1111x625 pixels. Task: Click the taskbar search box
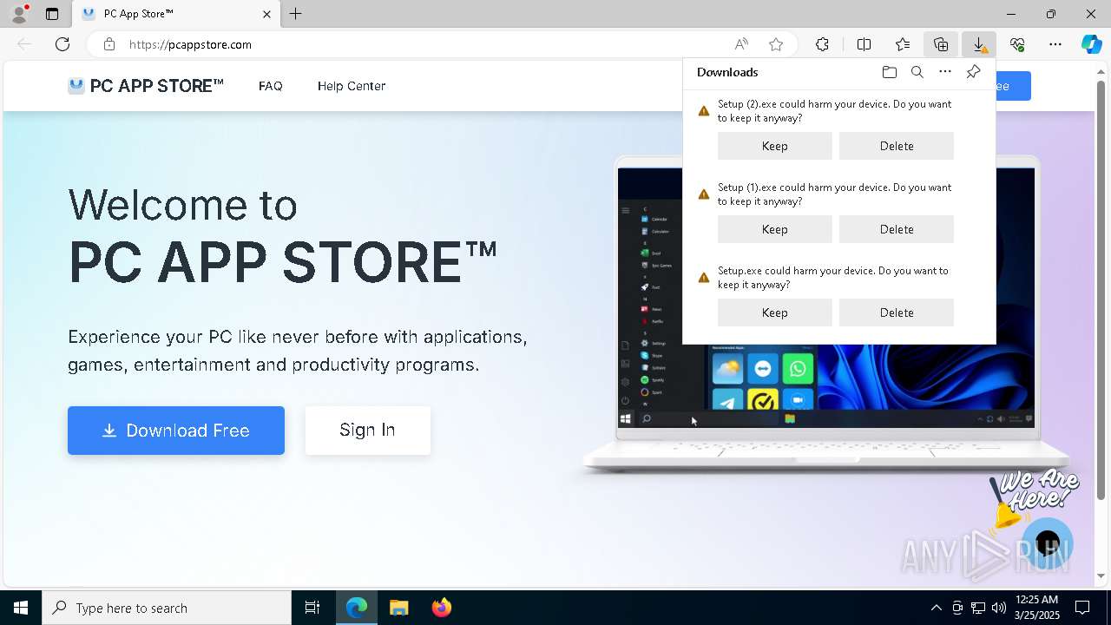[167, 608]
